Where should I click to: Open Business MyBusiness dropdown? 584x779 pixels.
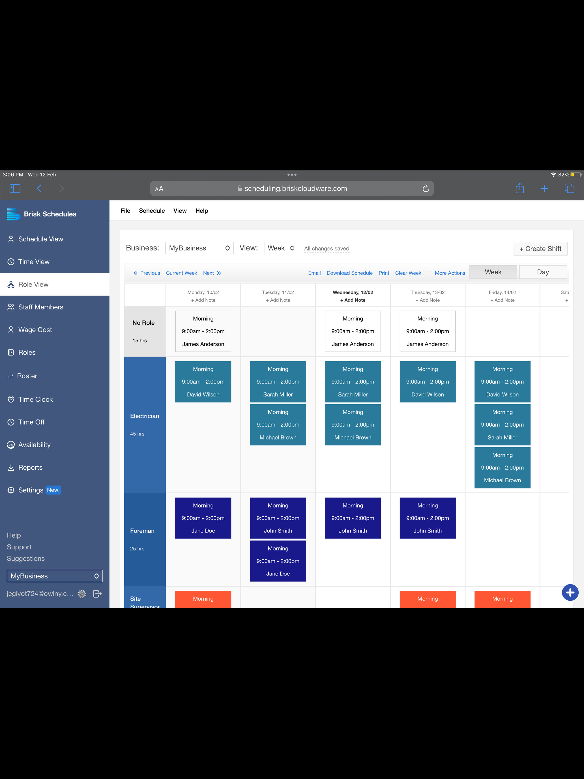pos(199,248)
